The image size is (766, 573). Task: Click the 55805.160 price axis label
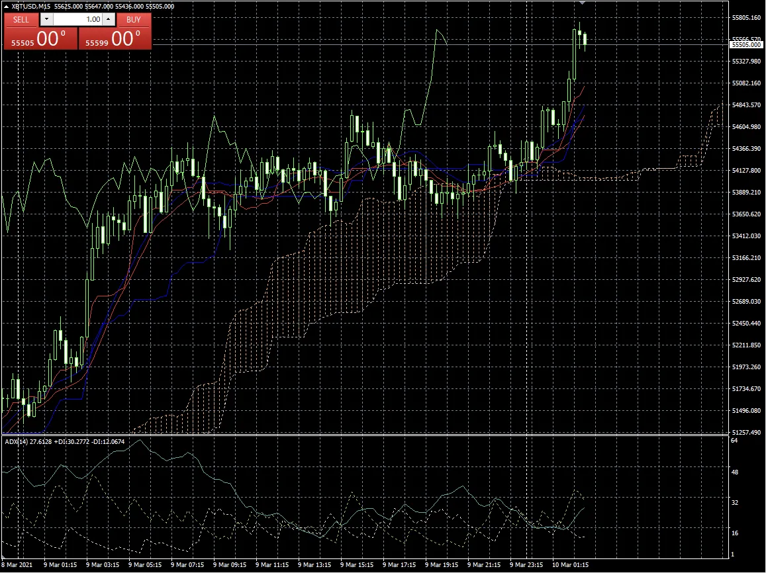click(746, 18)
